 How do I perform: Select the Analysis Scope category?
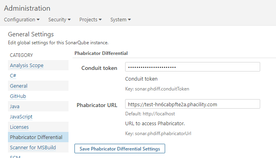pyautogui.click(x=27, y=65)
